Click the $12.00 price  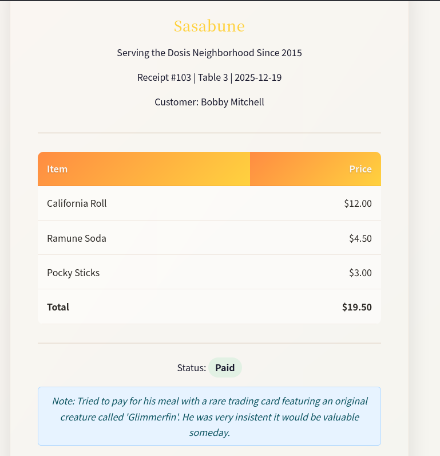coord(358,203)
